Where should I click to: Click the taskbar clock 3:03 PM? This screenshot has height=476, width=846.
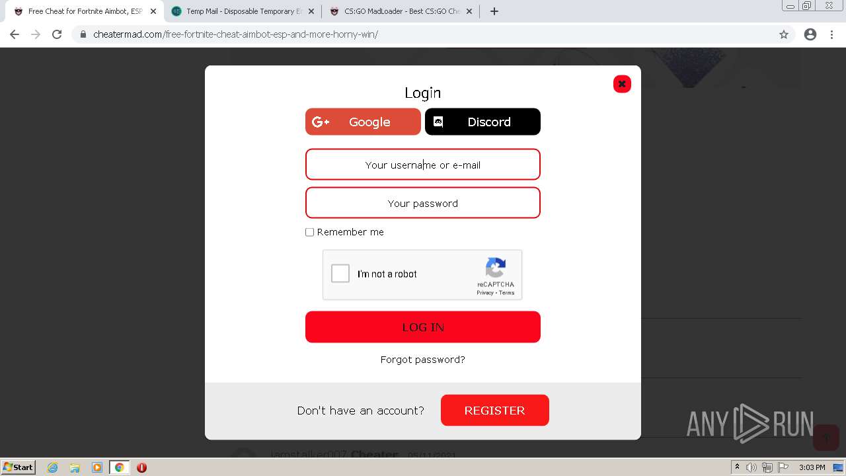pos(812,467)
